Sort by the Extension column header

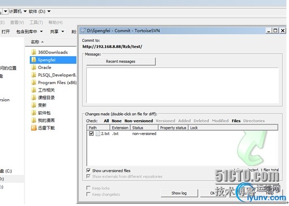(120, 128)
